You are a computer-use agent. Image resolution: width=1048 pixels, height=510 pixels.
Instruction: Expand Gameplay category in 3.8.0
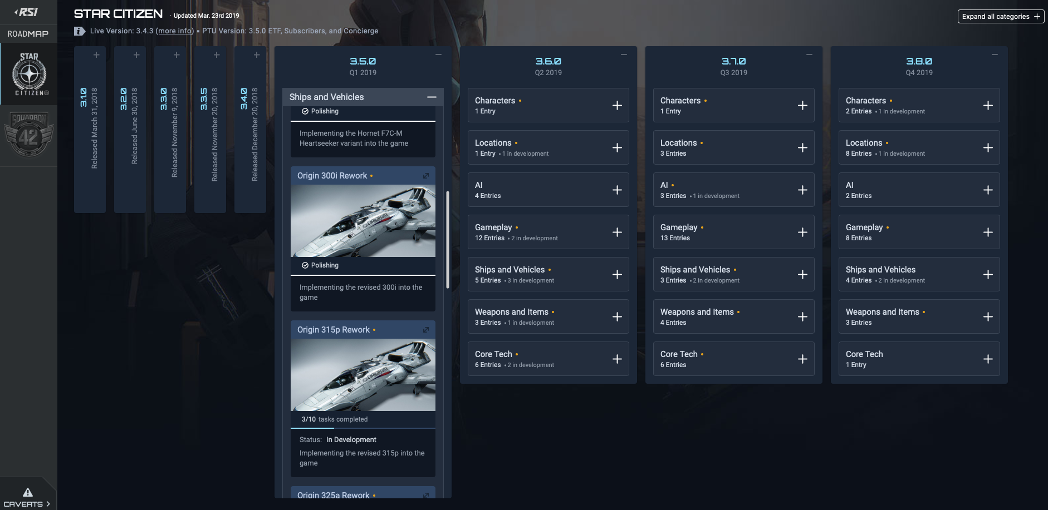988,232
